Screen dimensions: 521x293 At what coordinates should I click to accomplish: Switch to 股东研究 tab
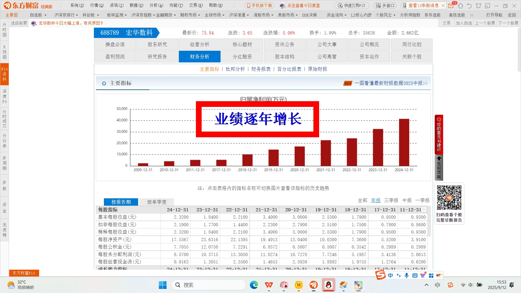[x=157, y=44]
